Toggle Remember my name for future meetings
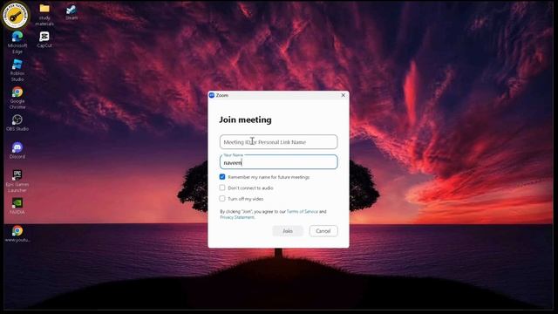558x314 pixels. coord(222,177)
